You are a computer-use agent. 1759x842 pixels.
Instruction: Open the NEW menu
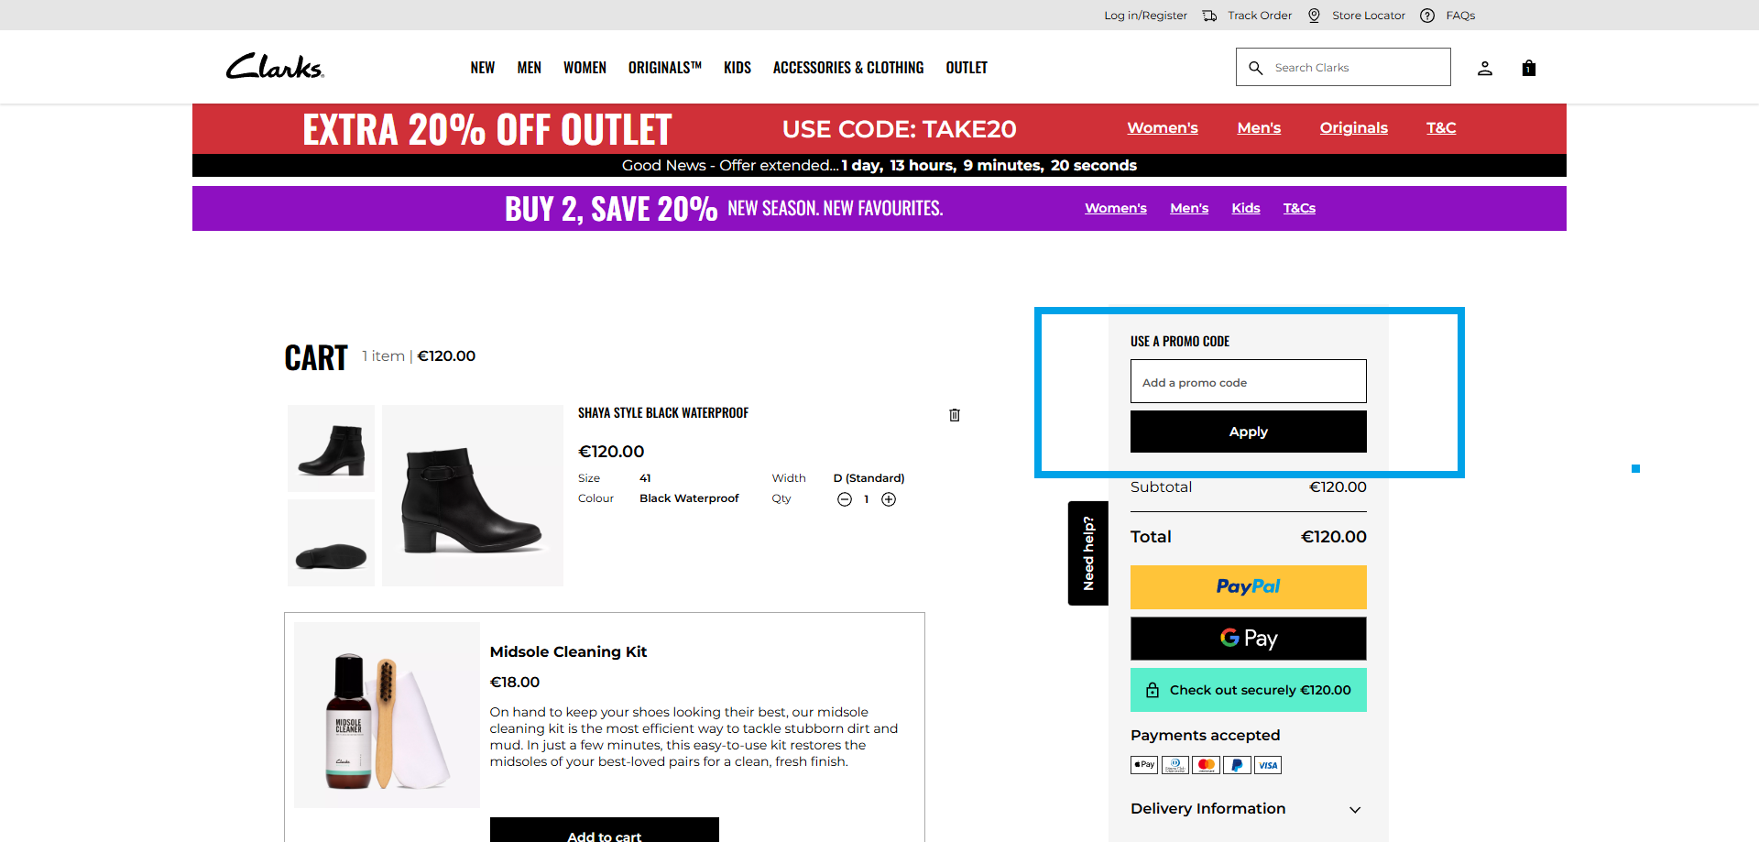pos(483,68)
